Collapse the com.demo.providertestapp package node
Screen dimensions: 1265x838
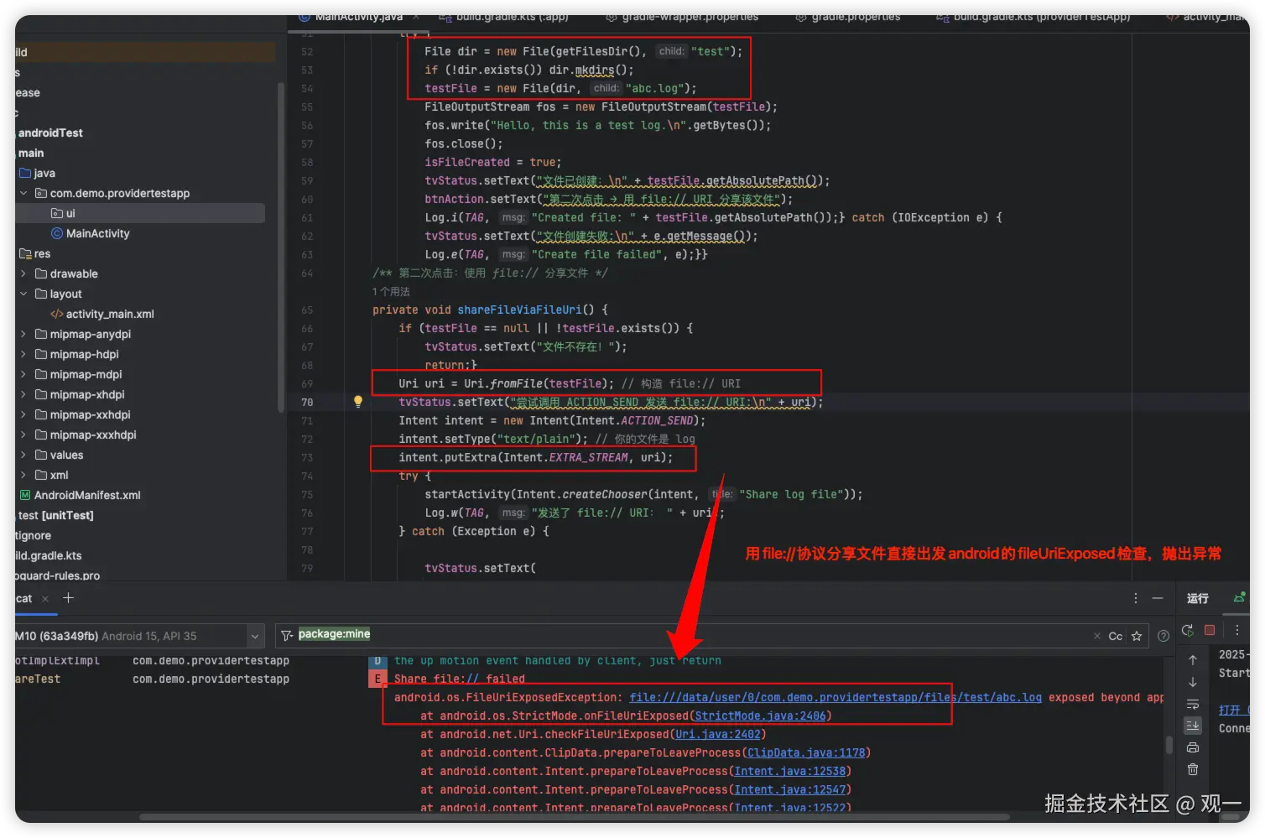click(23, 193)
